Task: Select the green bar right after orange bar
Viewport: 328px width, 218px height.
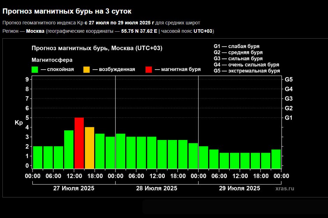Action: (x=100, y=151)
